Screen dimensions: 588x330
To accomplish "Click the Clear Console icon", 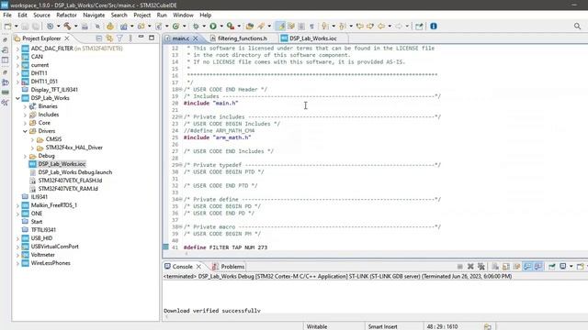I will click(495, 267).
